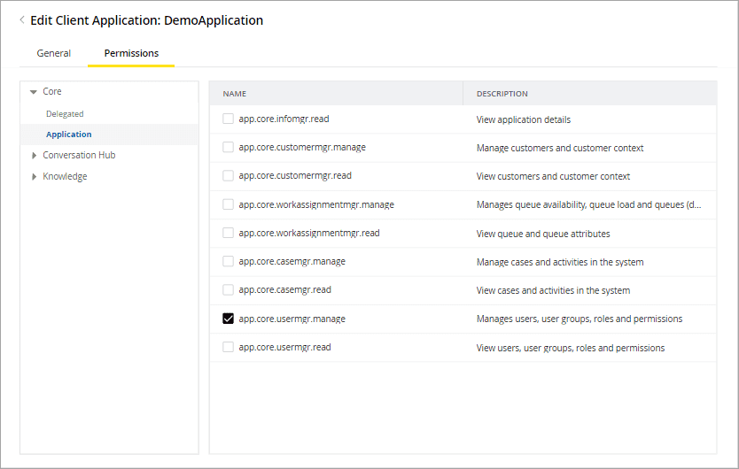Open the Delegated permissions item
Screen dimensions: 739x469
pyautogui.click(x=65, y=114)
